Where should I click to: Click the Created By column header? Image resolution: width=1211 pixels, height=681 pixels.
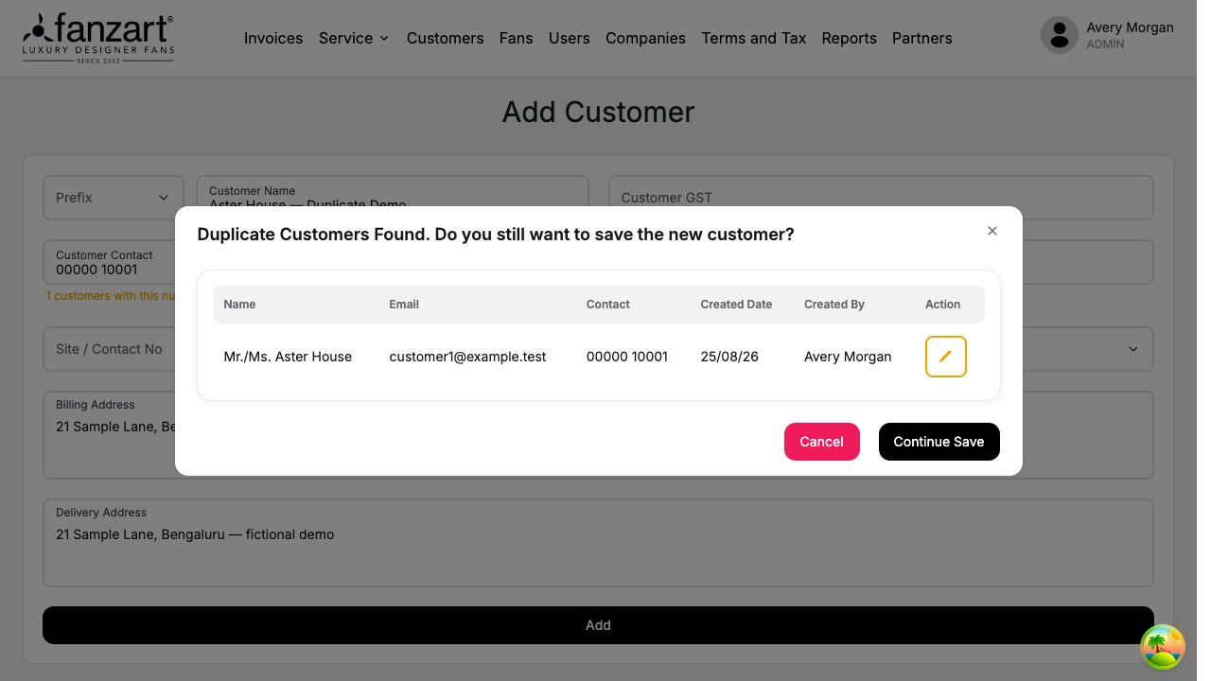(834, 305)
